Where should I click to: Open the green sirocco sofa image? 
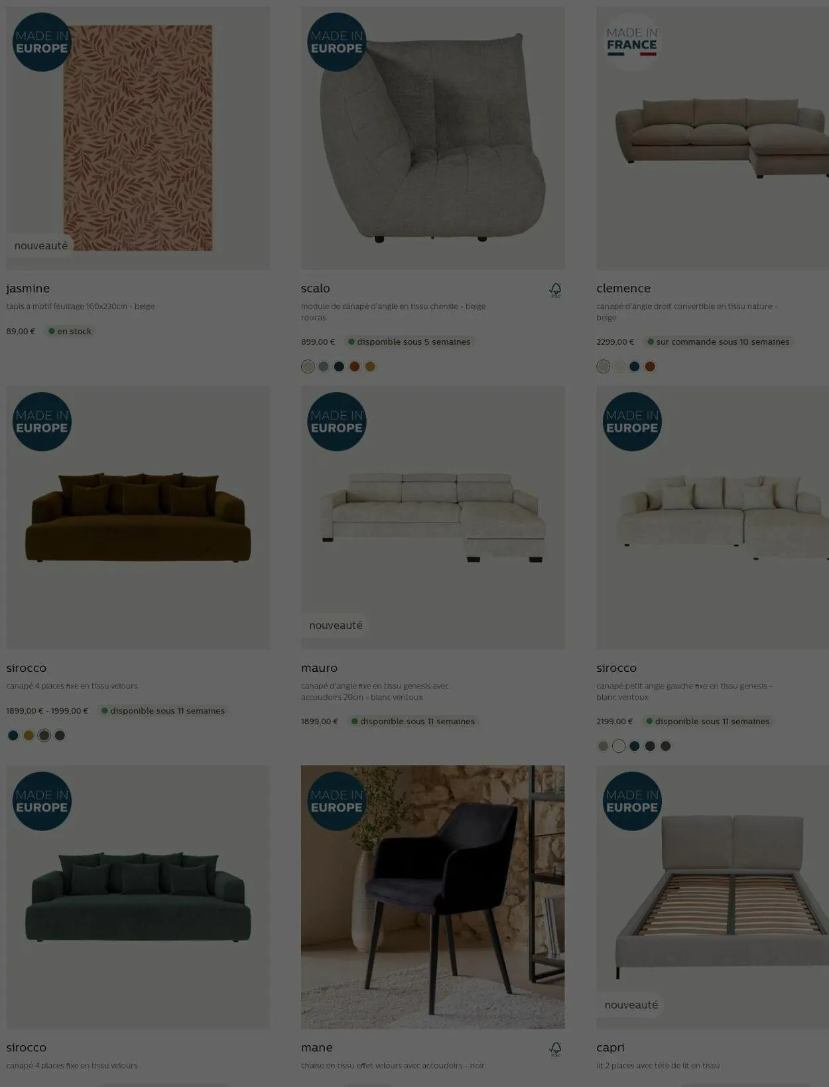pyautogui.click(x=138, y=897)
